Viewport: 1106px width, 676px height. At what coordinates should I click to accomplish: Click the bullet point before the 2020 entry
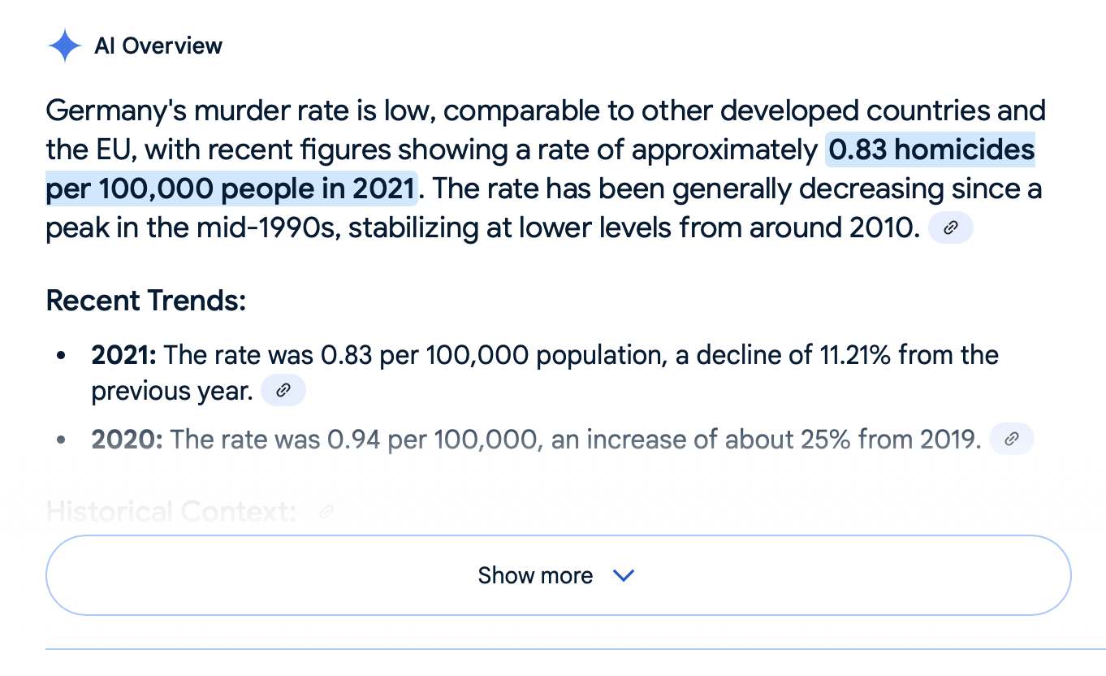coord(61,440)
